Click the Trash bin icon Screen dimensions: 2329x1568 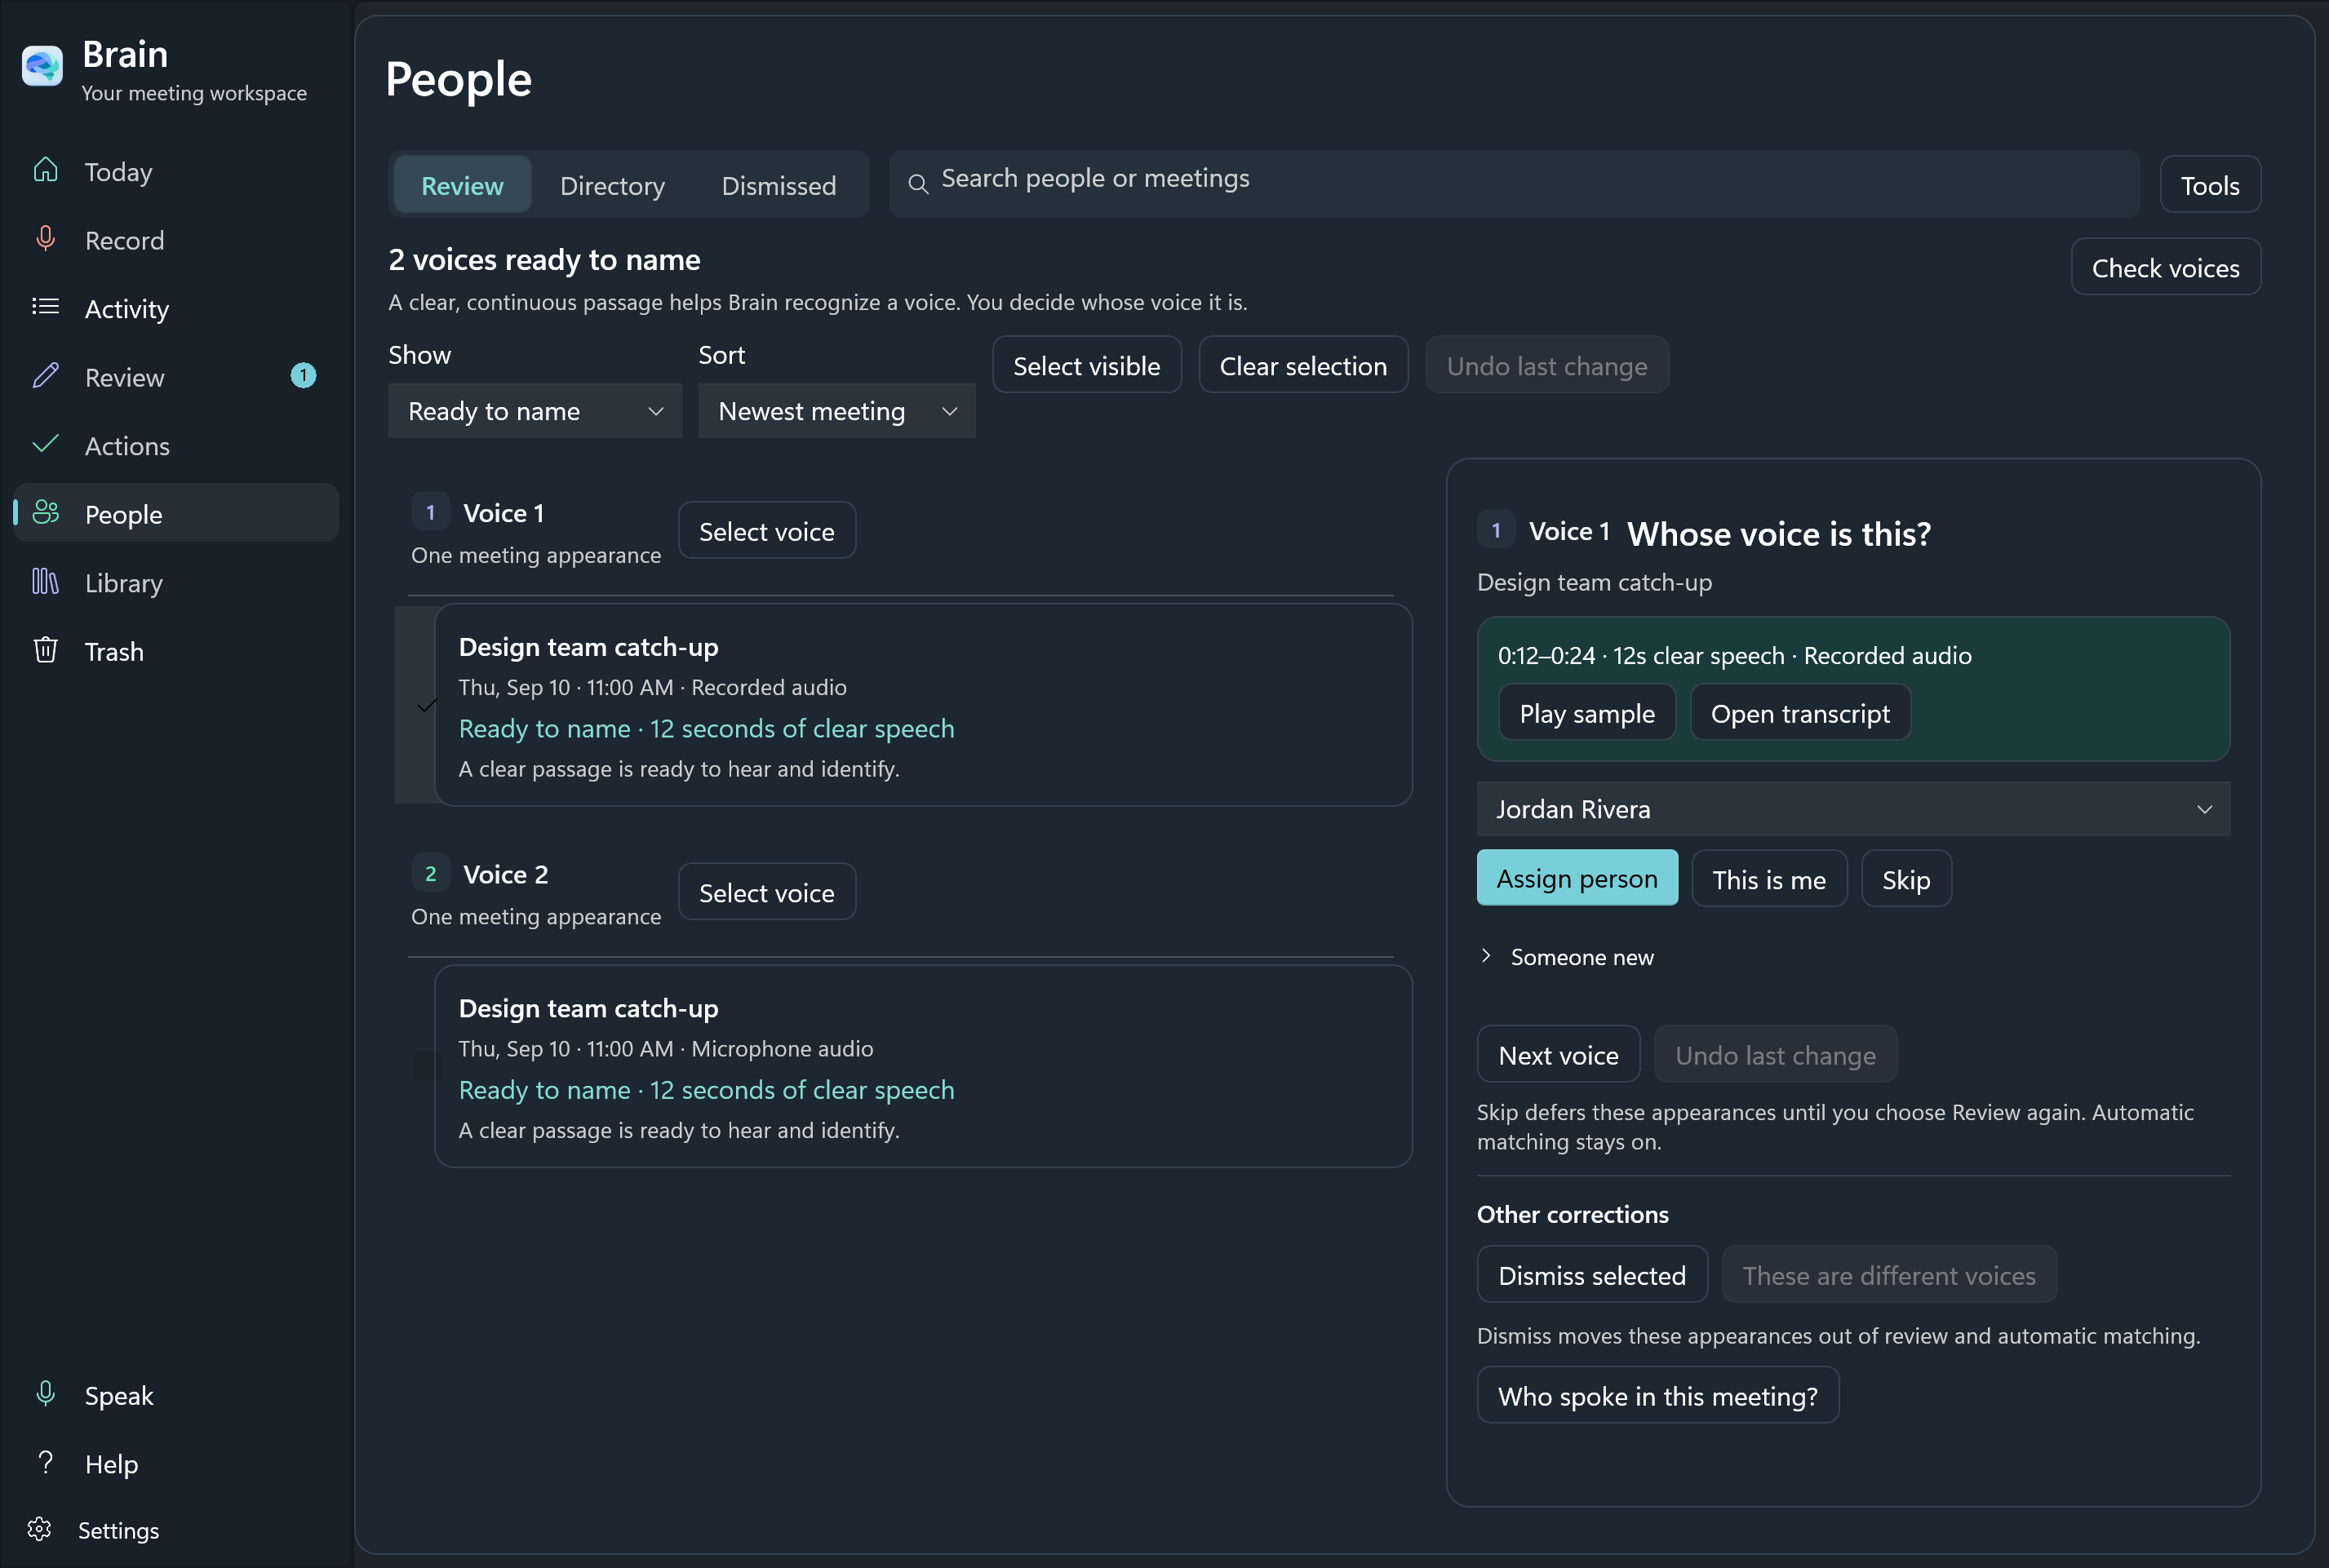point(45,650)
